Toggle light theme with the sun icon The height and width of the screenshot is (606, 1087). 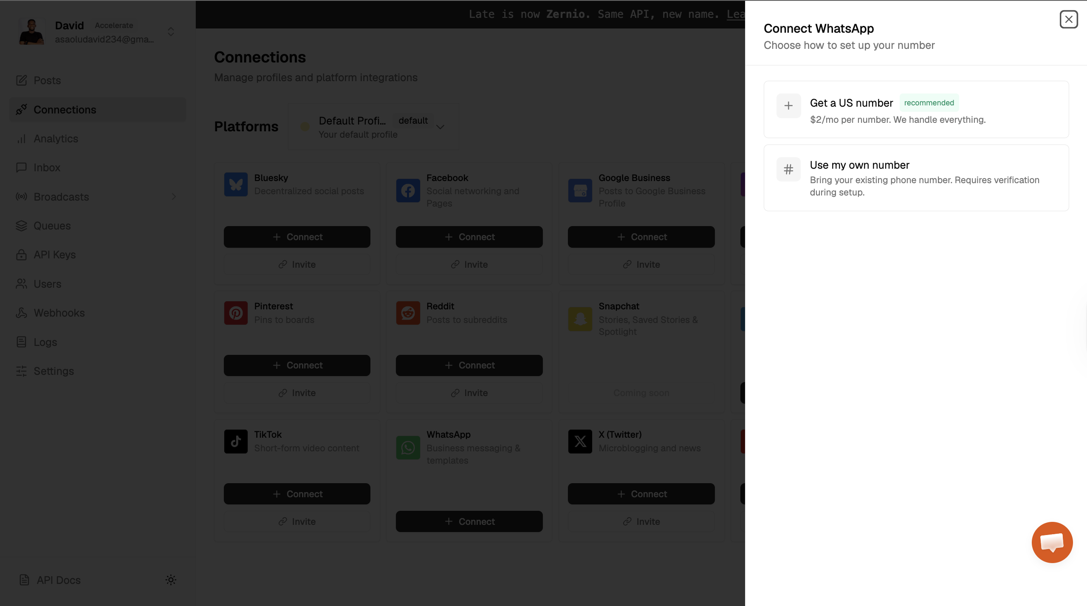170,580
